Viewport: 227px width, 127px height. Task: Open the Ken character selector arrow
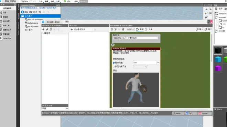[158, 63]
